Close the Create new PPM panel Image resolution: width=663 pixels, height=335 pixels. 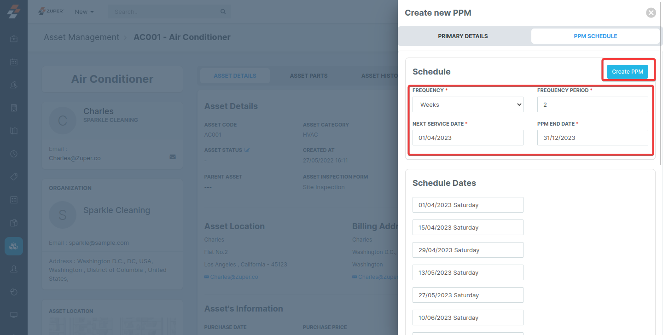coord(651,13)
